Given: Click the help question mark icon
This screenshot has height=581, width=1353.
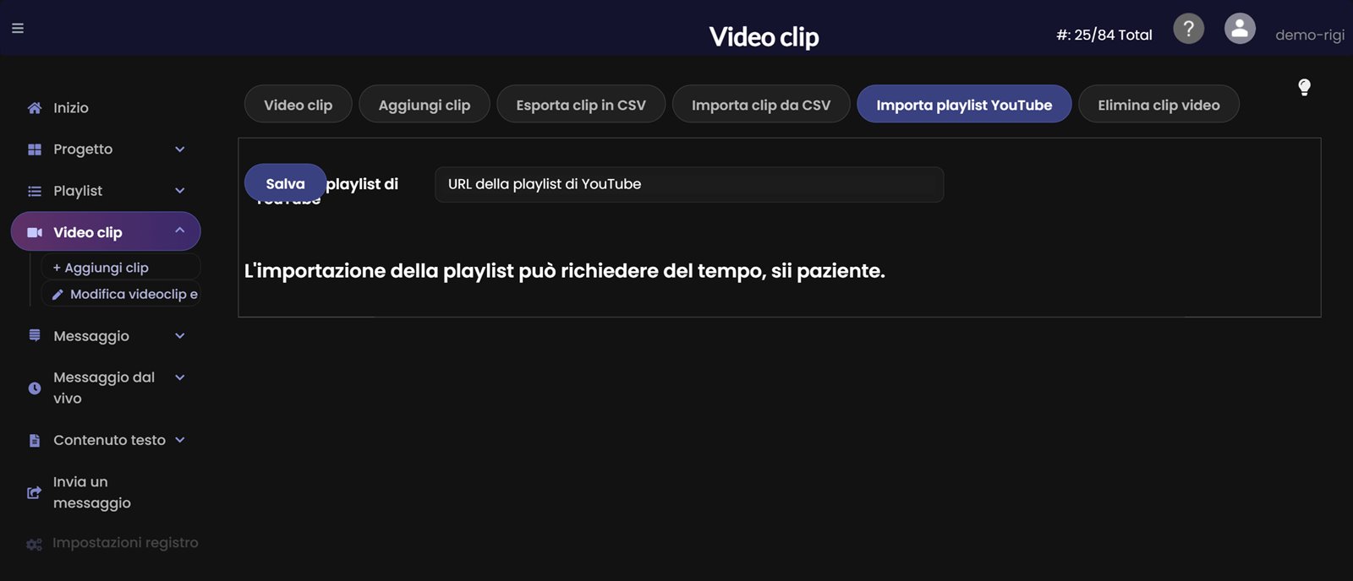Looking at the screenshot, I should (1188, 29).
